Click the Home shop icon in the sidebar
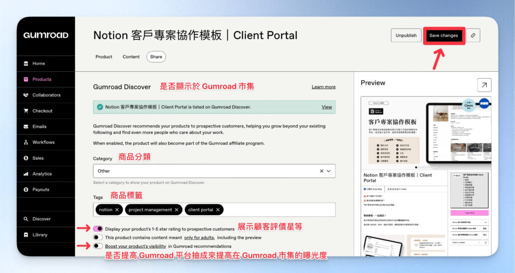Screen dimensions: 515x273 click(26, 64)
